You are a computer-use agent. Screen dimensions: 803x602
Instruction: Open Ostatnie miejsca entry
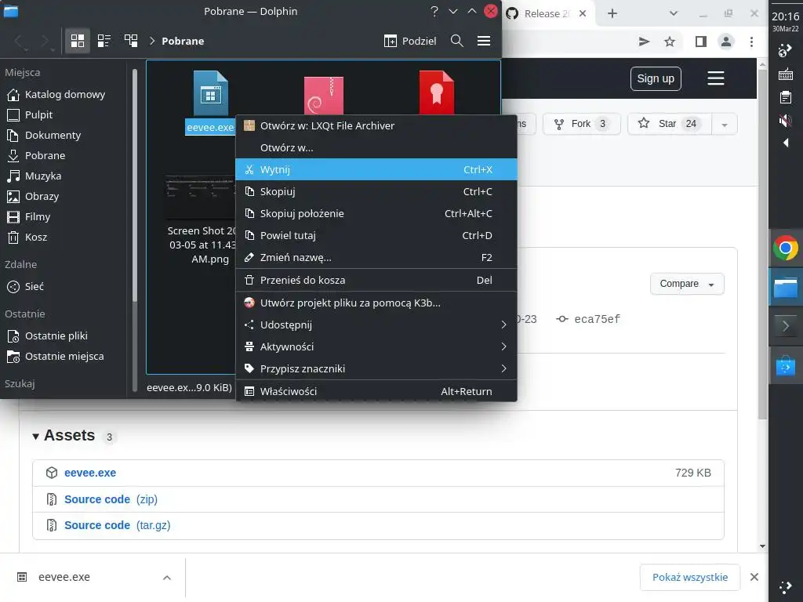[63, 357]
